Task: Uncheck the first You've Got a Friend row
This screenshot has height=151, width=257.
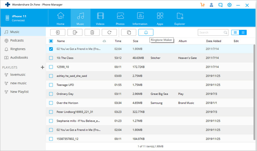Action: click(51, 49)
